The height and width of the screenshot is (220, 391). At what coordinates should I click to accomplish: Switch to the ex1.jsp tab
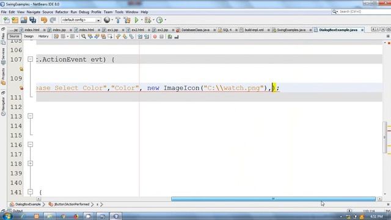pos(112,30)
